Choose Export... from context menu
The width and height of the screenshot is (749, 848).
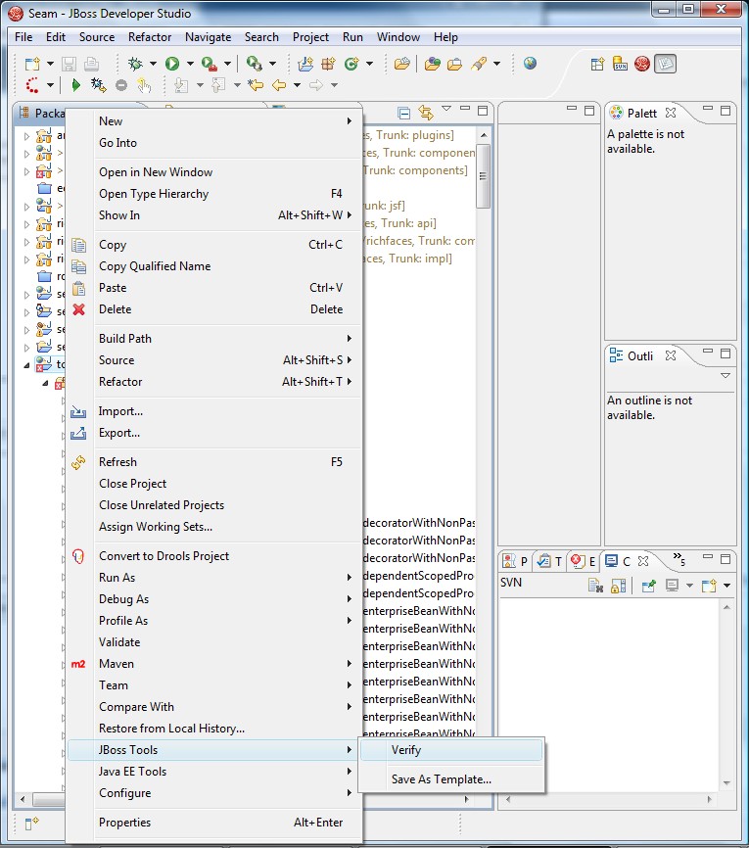214,433
